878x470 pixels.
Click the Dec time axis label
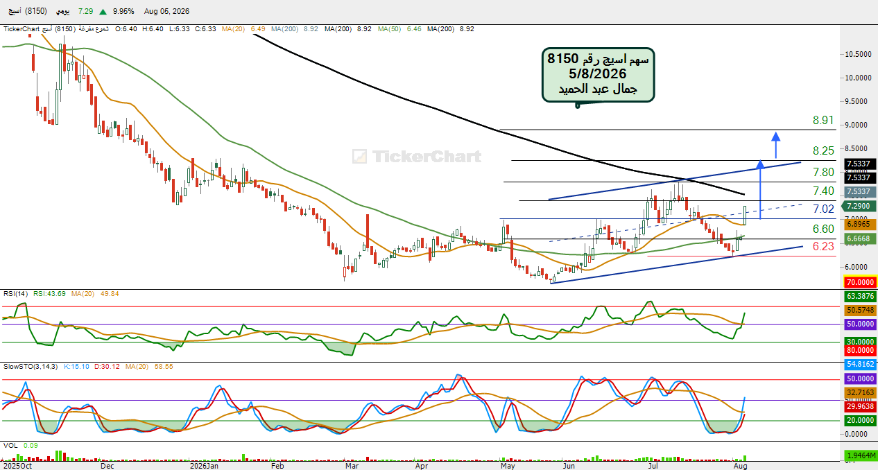pos(107,466)
